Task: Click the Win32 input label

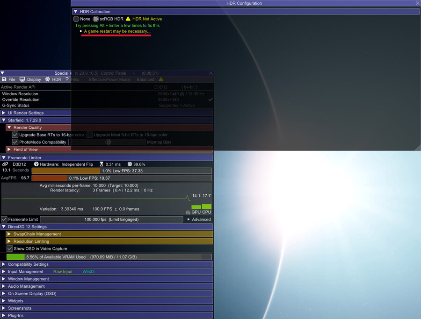Action: point(88,271)
